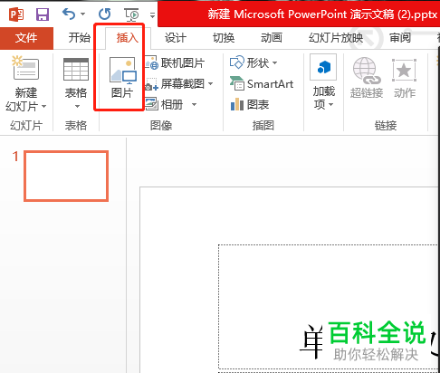Click the PowerPoint application icon

point(16,14)
